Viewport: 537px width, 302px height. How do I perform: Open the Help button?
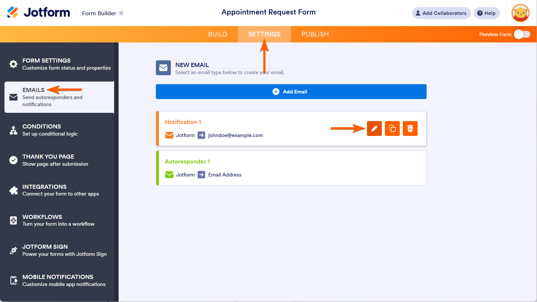point(487,13)
